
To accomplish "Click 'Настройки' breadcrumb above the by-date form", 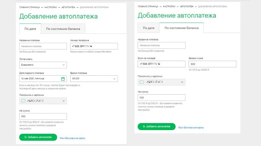I will tap(51, 7).
